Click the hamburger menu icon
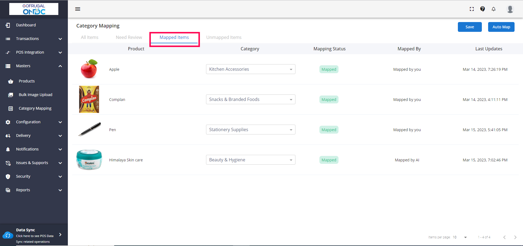 (78, 9)
